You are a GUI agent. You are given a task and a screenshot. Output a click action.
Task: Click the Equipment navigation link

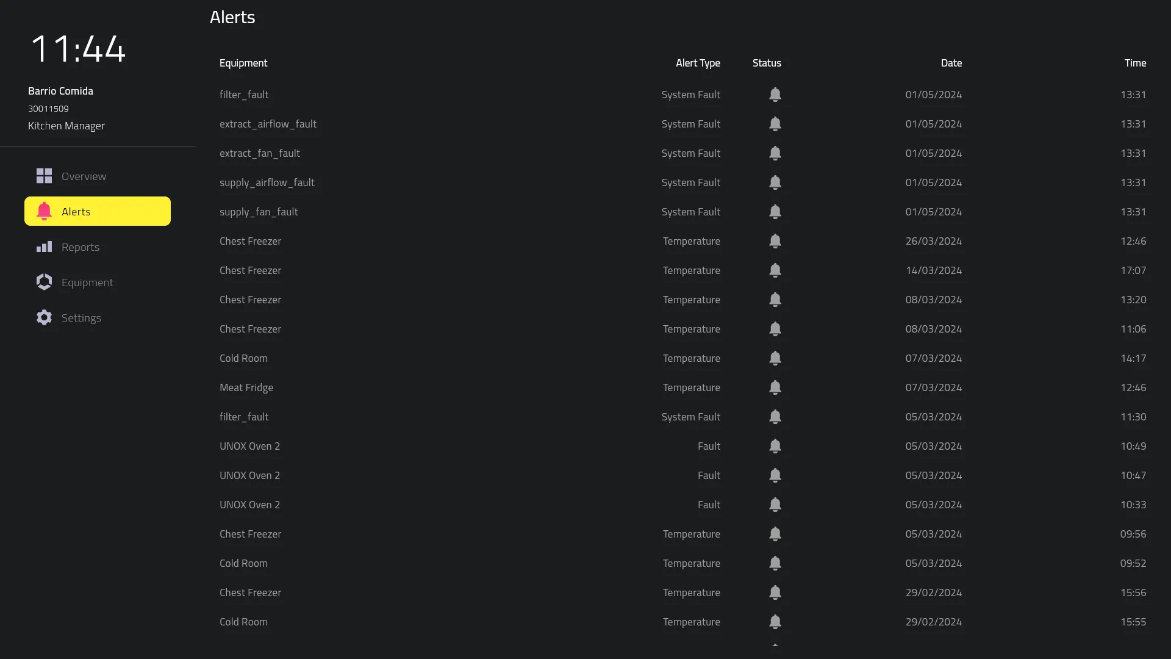(88, 282)
